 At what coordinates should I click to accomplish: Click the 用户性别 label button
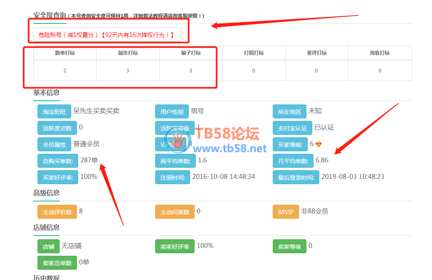172,112
